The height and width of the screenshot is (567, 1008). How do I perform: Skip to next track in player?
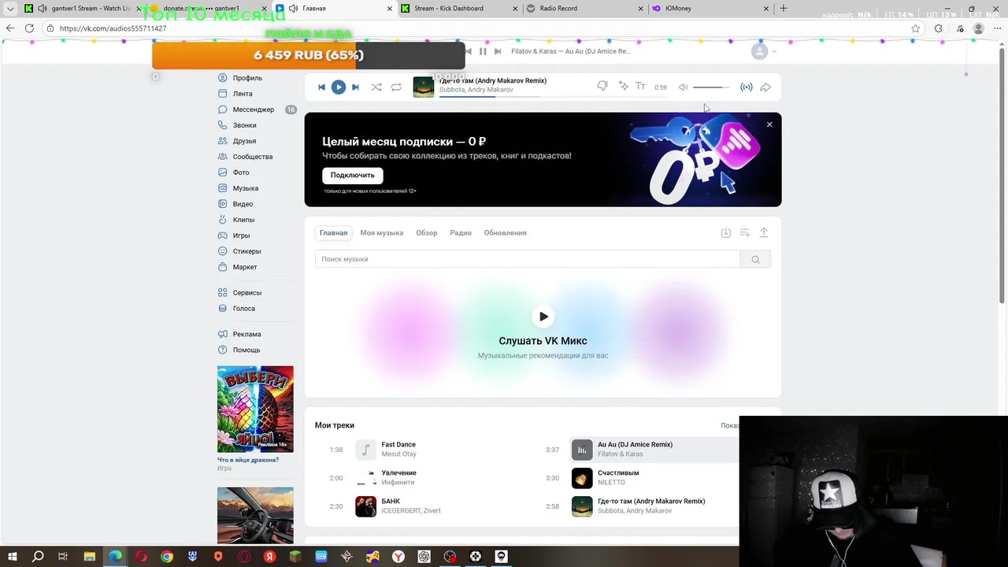(x=355, y=87)
